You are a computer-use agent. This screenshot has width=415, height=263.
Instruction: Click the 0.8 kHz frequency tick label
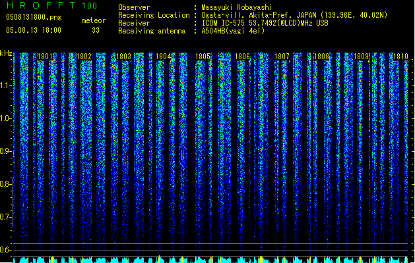5,184
